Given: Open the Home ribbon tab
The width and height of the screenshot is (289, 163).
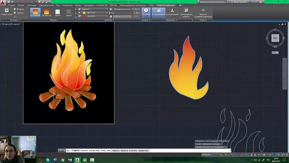Looking at the screenshot, I should pos(11,5).
